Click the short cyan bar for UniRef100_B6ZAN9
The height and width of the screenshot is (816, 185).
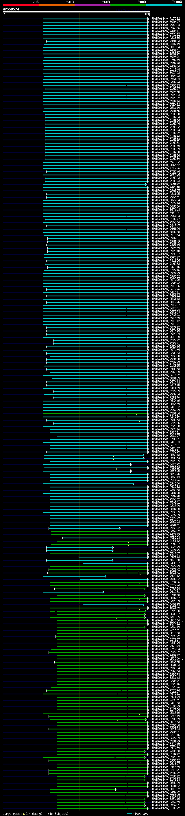click(x=80, y=547)
